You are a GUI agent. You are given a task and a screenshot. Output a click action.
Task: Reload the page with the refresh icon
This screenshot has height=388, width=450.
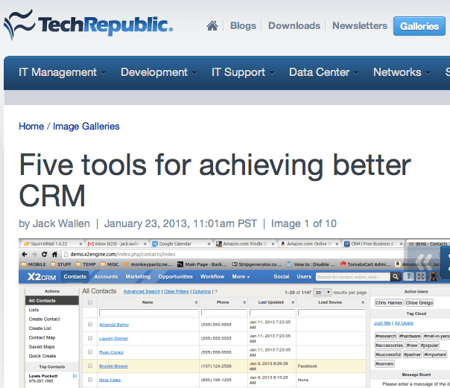[44, 254]
